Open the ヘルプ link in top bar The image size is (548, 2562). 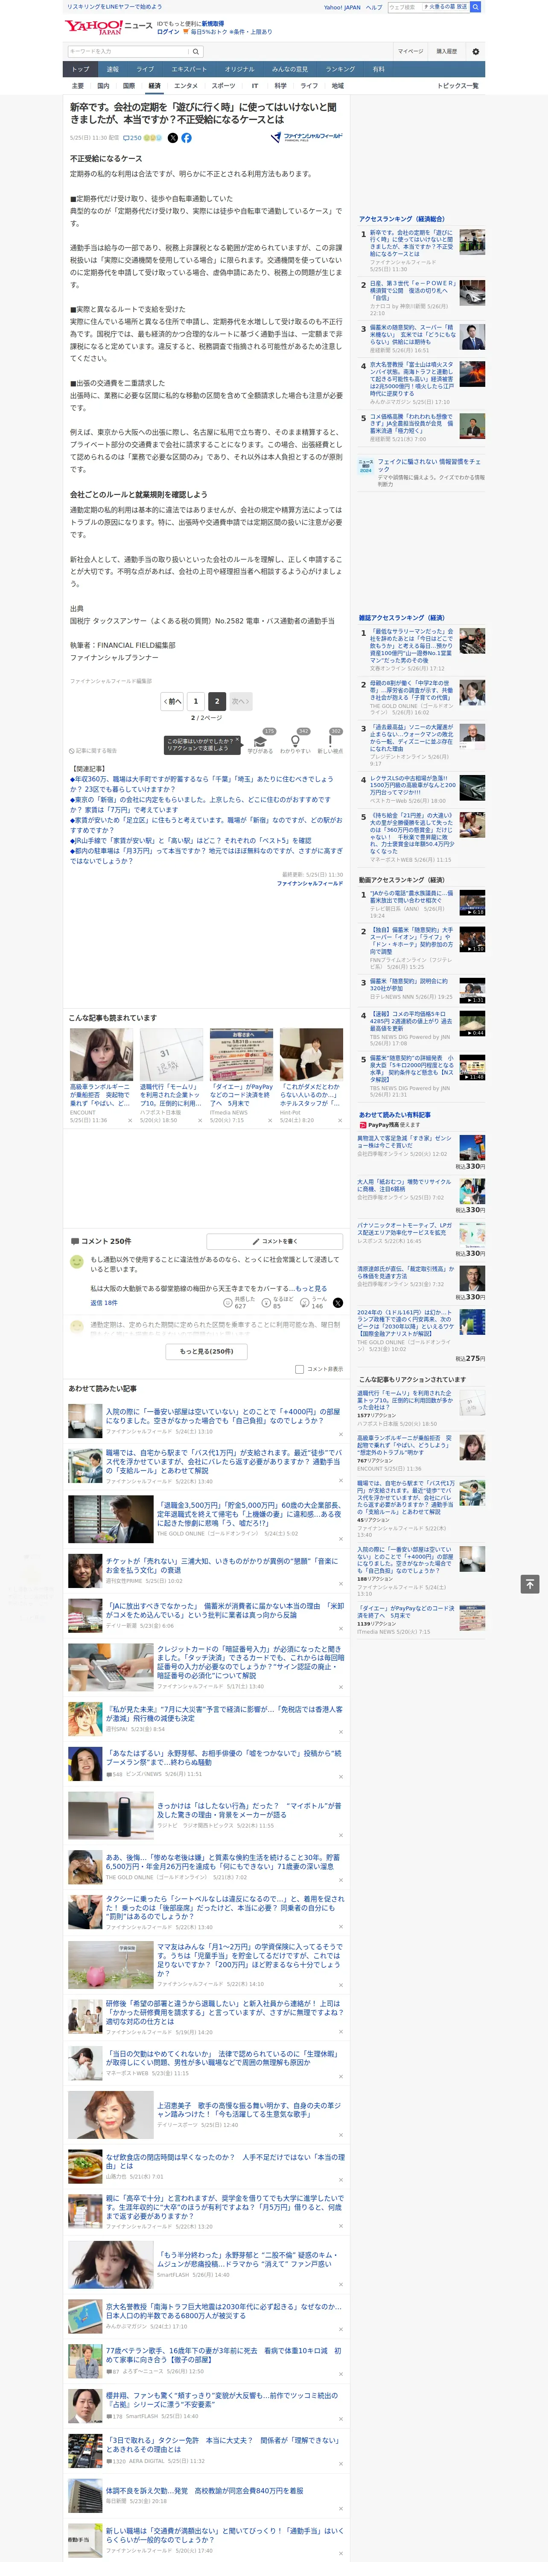point(374,7)
